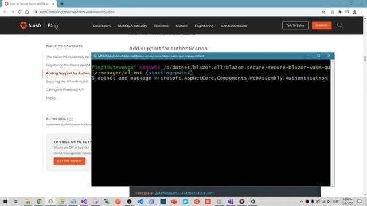367x206 pixels.
Task: Jump to Calling the Protected API section
Action: pyautogui.click(x=65, y=90)
